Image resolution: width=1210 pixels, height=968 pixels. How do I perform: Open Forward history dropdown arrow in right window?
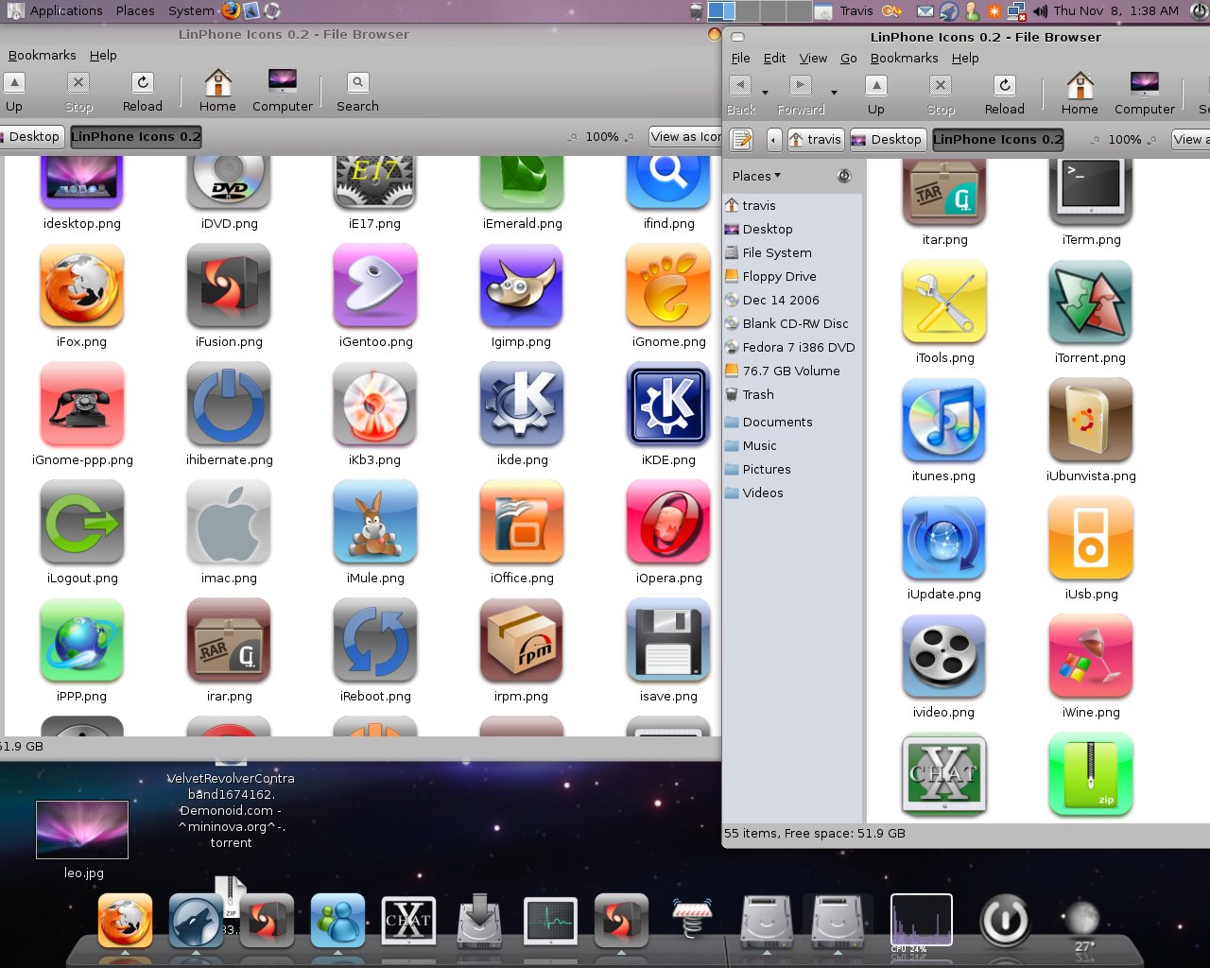pos(834,93)
